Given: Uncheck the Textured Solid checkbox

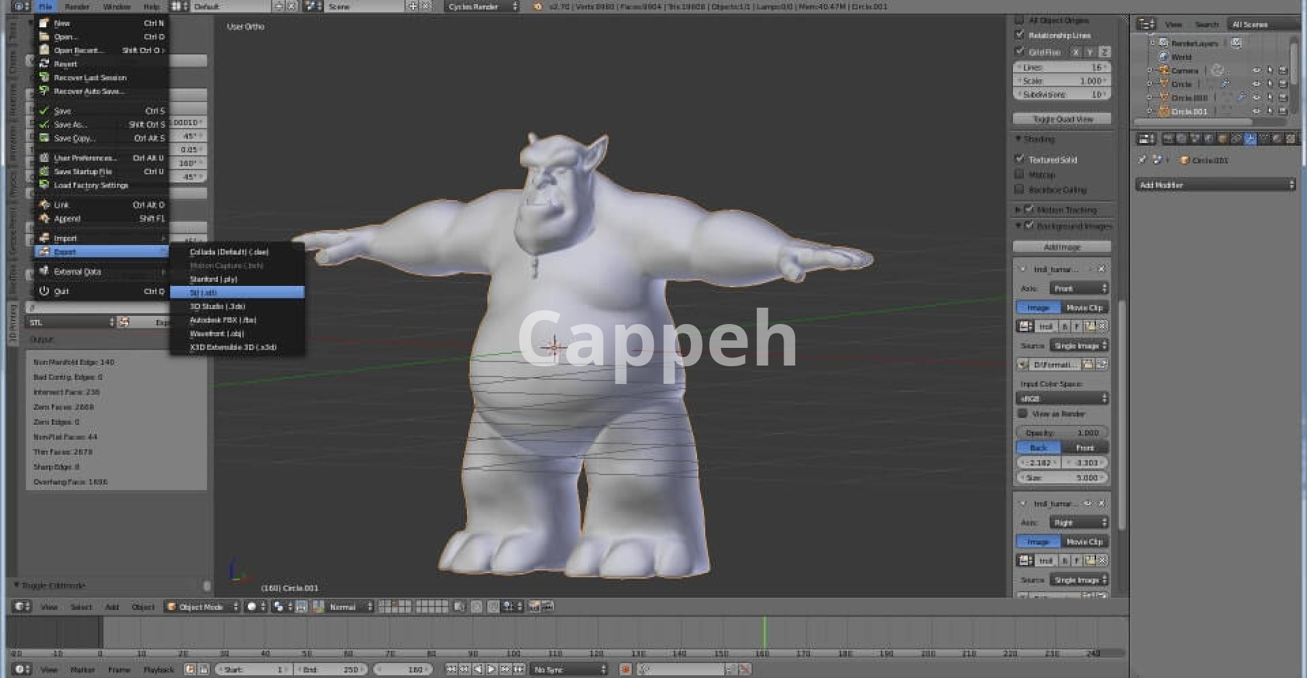Looking at the screenshot, I should 1019,159.
